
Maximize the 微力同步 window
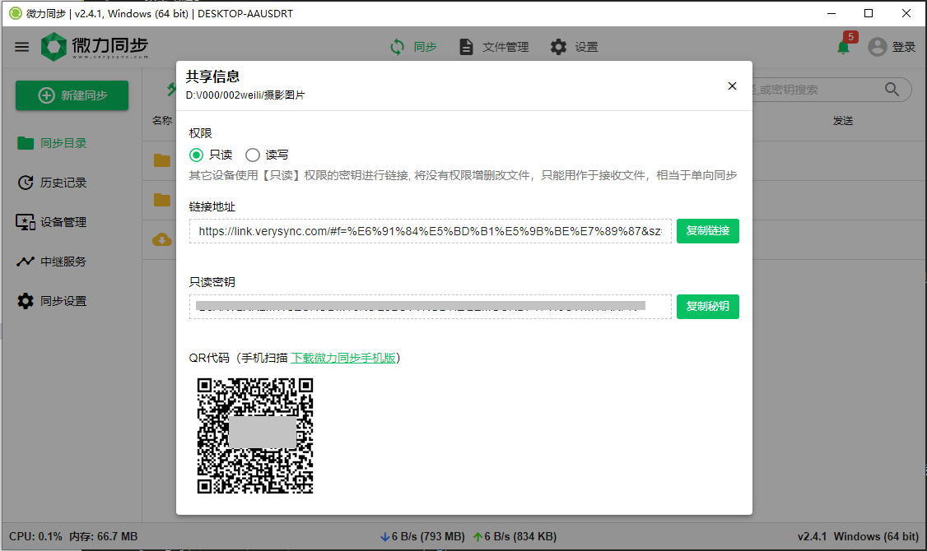click(869, 13)
